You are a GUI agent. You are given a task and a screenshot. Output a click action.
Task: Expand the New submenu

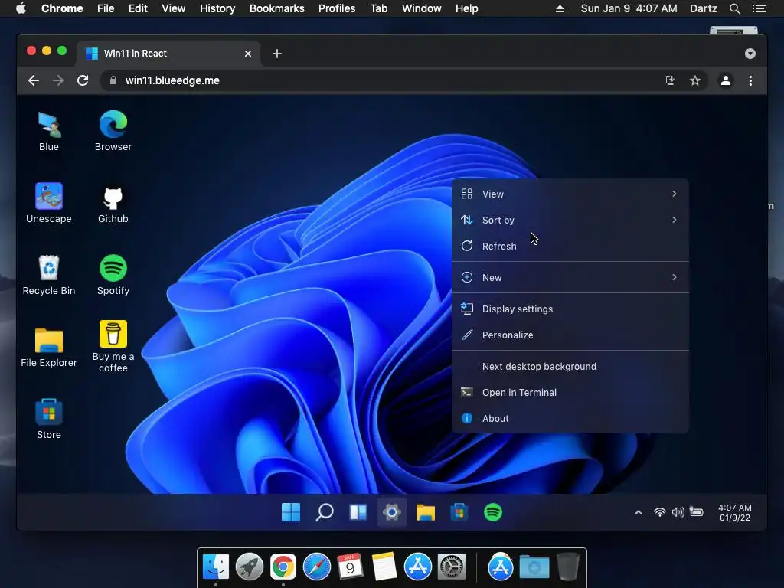(x=570, y=277)
